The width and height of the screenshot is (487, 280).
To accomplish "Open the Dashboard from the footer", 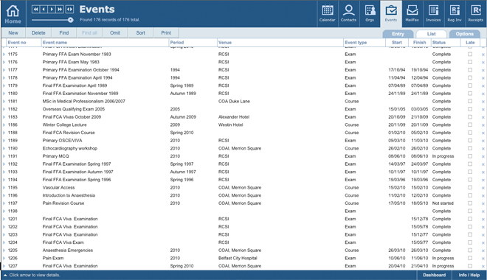I will click(434, 275).
